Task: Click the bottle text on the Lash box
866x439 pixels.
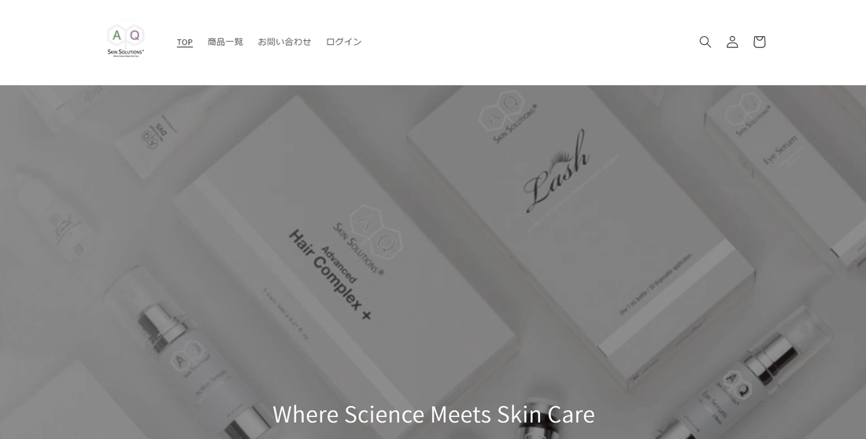Action: 656,284
